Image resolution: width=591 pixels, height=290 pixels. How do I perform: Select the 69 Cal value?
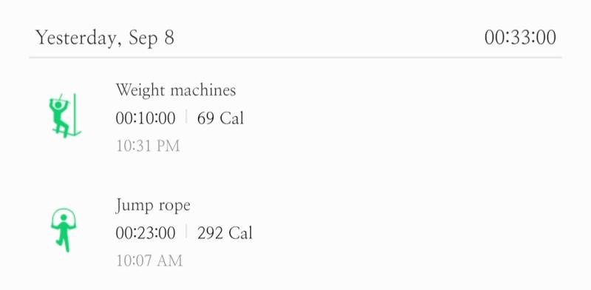(x=220, y=118)
